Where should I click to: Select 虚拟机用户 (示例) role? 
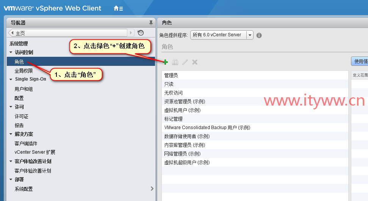[255, 110]
